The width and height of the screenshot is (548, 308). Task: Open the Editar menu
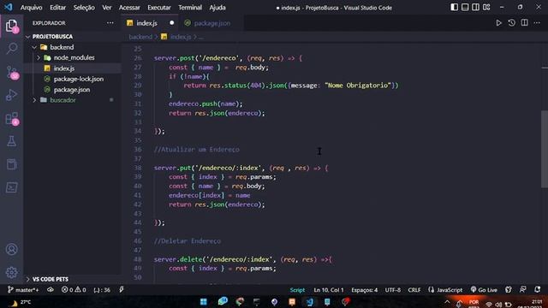pos(57,8)
